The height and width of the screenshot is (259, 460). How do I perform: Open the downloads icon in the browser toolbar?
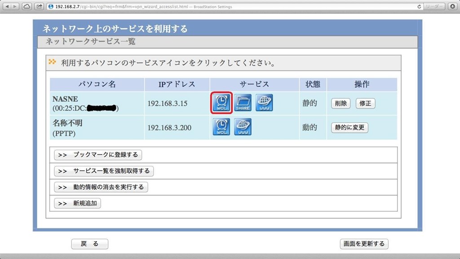coord(453,6)
